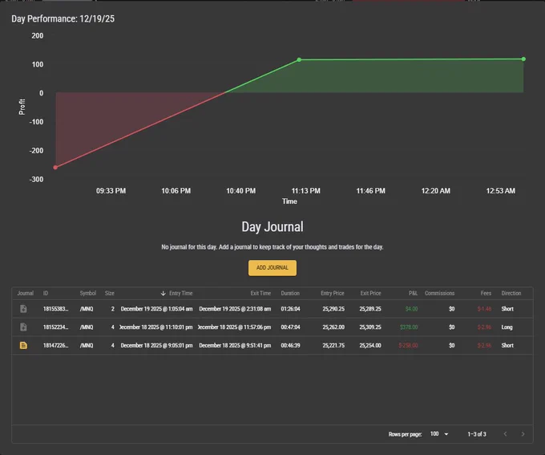Click the Day Journal heading
This screenshot has width=545, height=455.
[272, 227]
